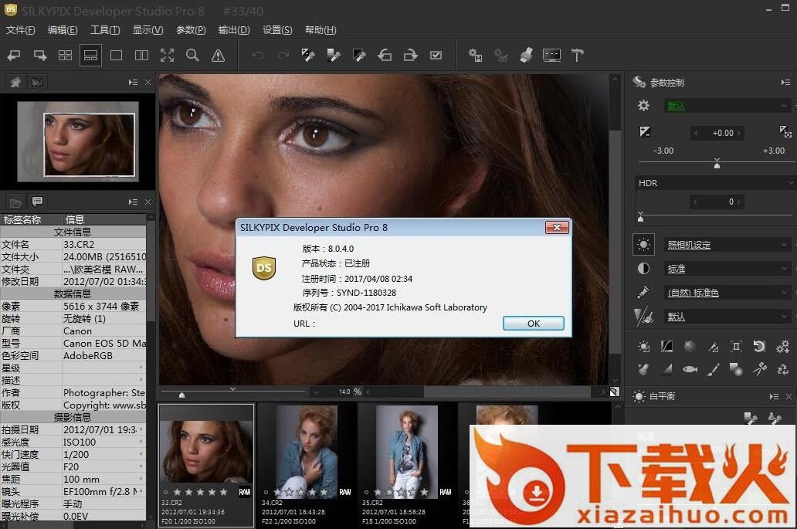Open 白平衡 panel options menu
797x529 pixels.
point(774,396)
